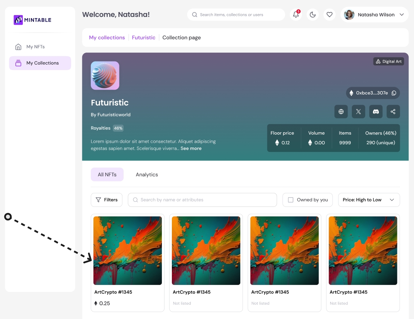Check the Owned by you box

point(291,200)
